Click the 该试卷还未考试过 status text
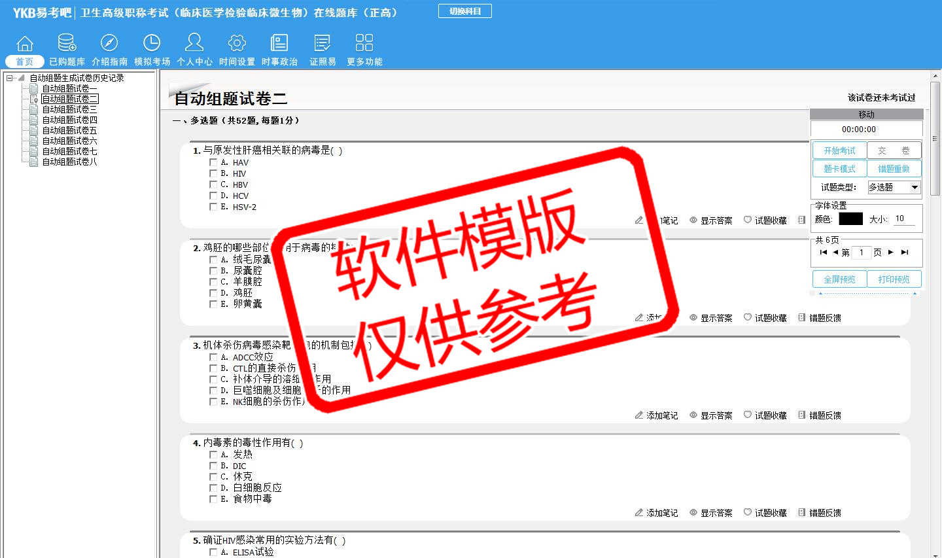Image resolution: width=942 pixels, height=558 pixels. pyautogui.click(x=881, y=97)
